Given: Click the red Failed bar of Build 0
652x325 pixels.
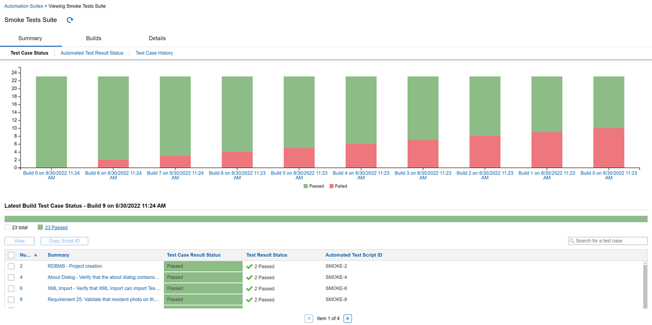Looking at the screenshot, I should [x=608, y=148].
